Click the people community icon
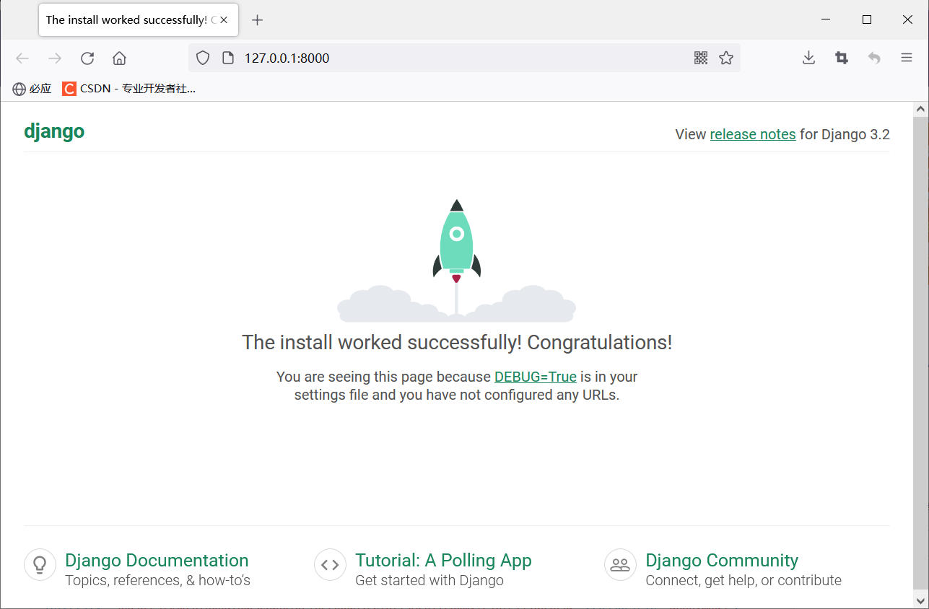This screenshot has width=929, height=609. (621, 565)
